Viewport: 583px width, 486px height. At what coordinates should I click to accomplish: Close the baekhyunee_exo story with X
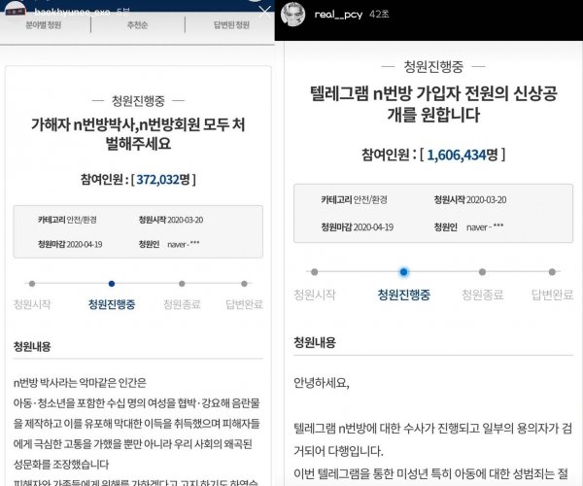click(264, 12)
